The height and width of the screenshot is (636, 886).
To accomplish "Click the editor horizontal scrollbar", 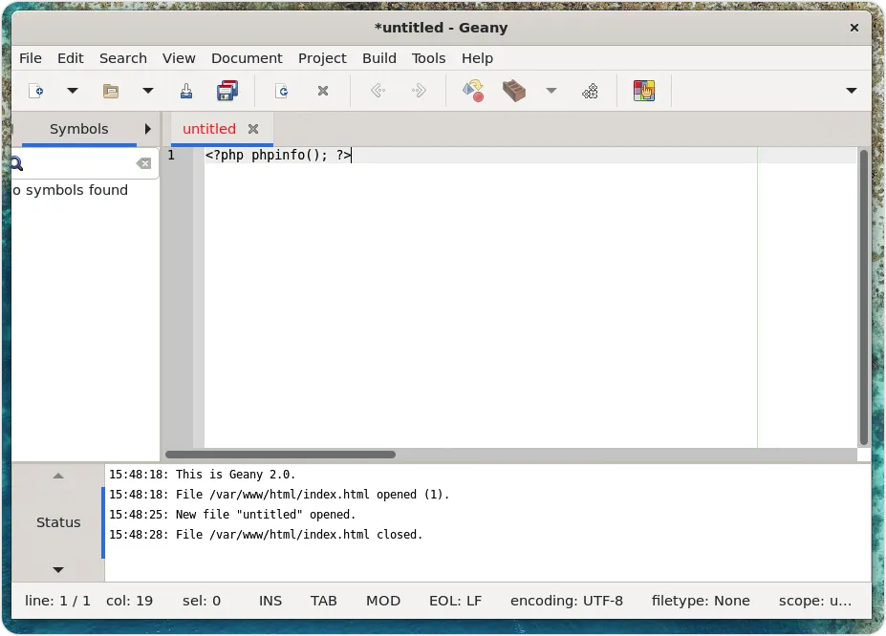I will [x=280, y=455].
